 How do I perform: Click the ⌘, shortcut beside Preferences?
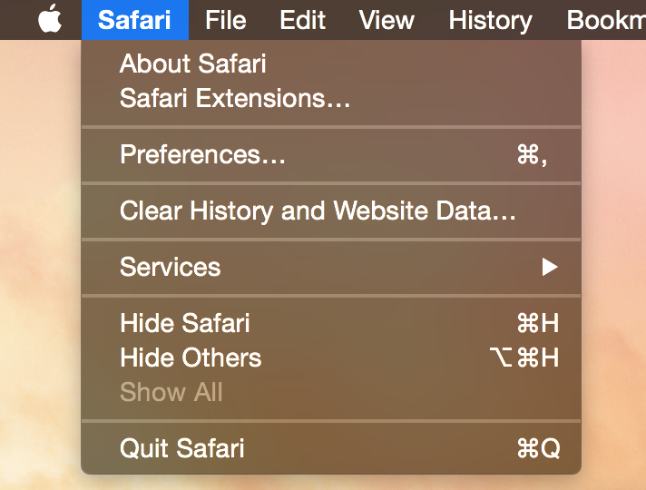coord(533,155)
